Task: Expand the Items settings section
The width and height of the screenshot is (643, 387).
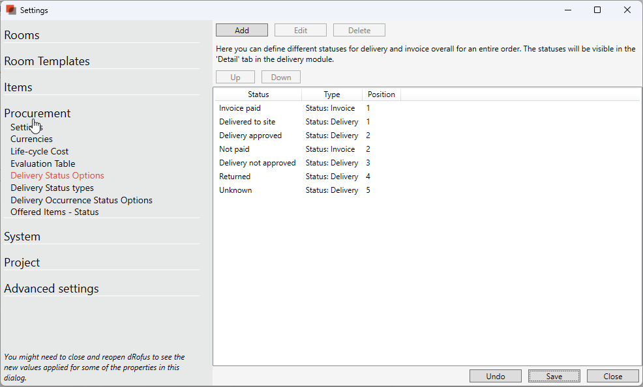Action: click(x=18, y=87)
